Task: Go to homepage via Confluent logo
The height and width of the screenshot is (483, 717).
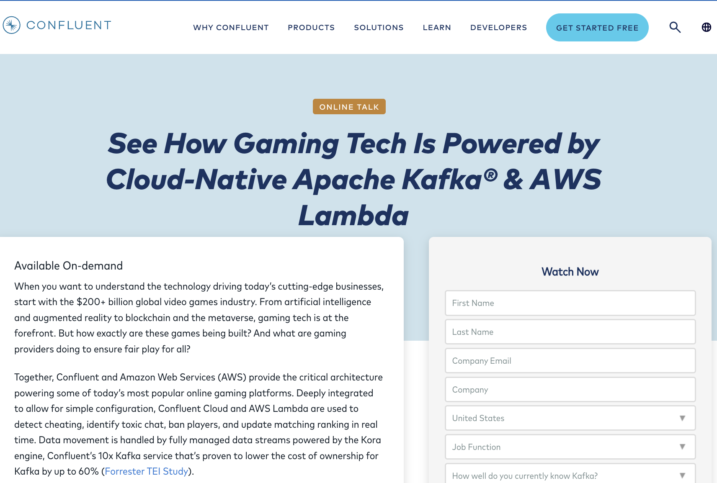Action: (x=57, y=25)
